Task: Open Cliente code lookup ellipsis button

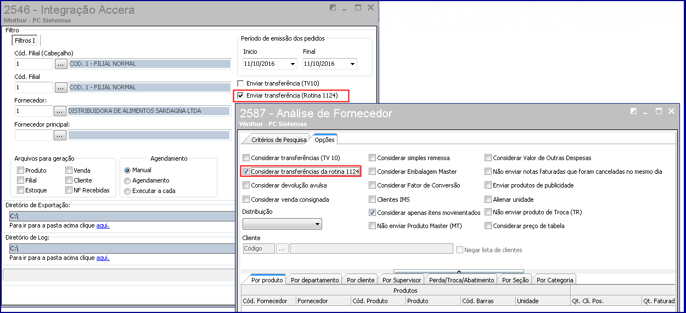Action: click(x=282, y=249)
